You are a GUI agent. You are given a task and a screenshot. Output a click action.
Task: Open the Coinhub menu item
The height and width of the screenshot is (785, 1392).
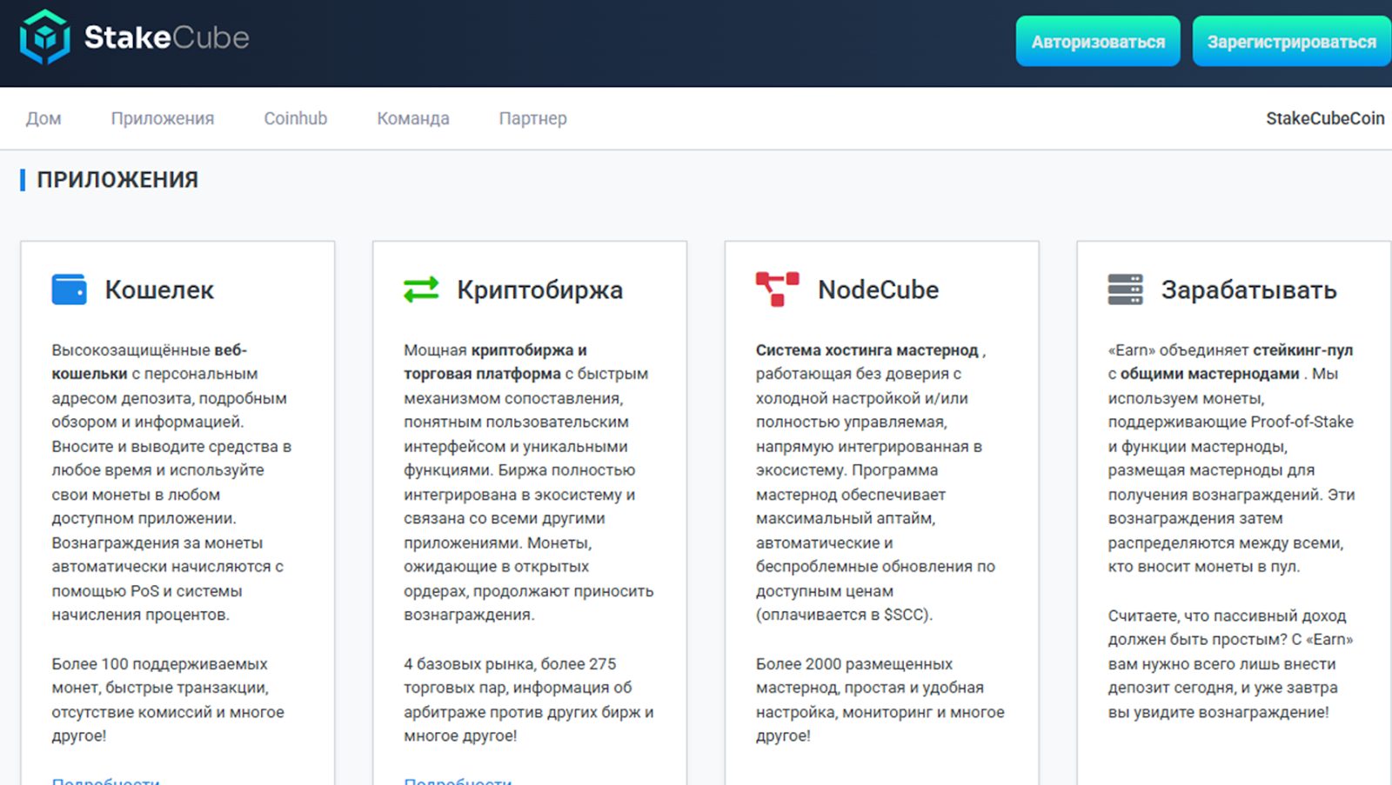click(296, 118)
